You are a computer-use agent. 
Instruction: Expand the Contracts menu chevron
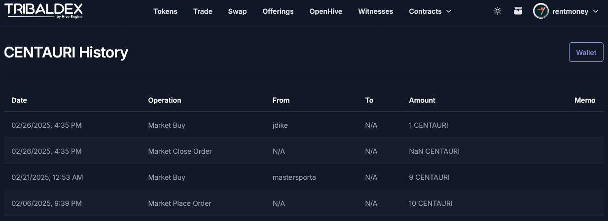tap(448, 11)
